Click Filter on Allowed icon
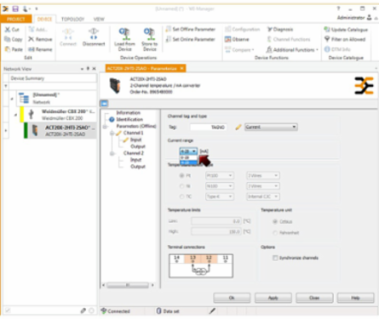379x319 pixels. [x=327, y=39]
